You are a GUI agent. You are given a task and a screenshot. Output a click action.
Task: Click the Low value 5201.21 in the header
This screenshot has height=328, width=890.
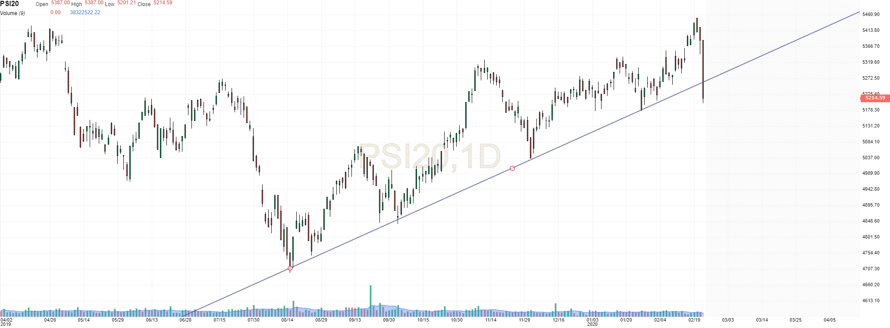[126, 3]
